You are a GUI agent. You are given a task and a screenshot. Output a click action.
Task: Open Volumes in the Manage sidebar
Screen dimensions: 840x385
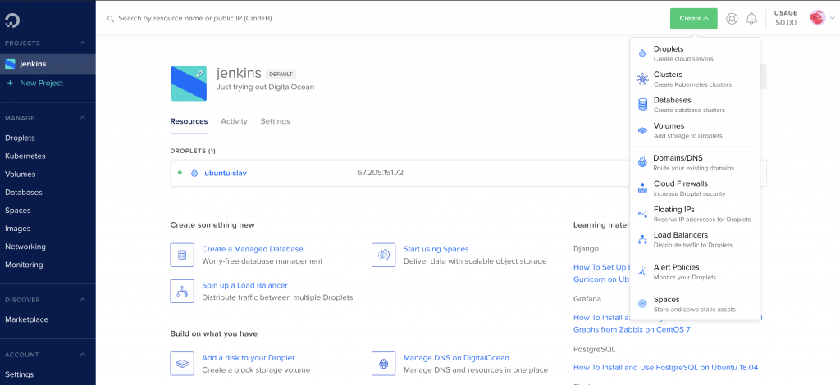coord(20,174)
